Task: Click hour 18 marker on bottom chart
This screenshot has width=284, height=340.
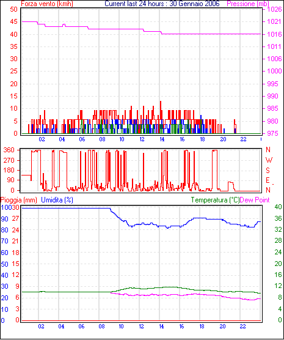Action: coord(202,327)
